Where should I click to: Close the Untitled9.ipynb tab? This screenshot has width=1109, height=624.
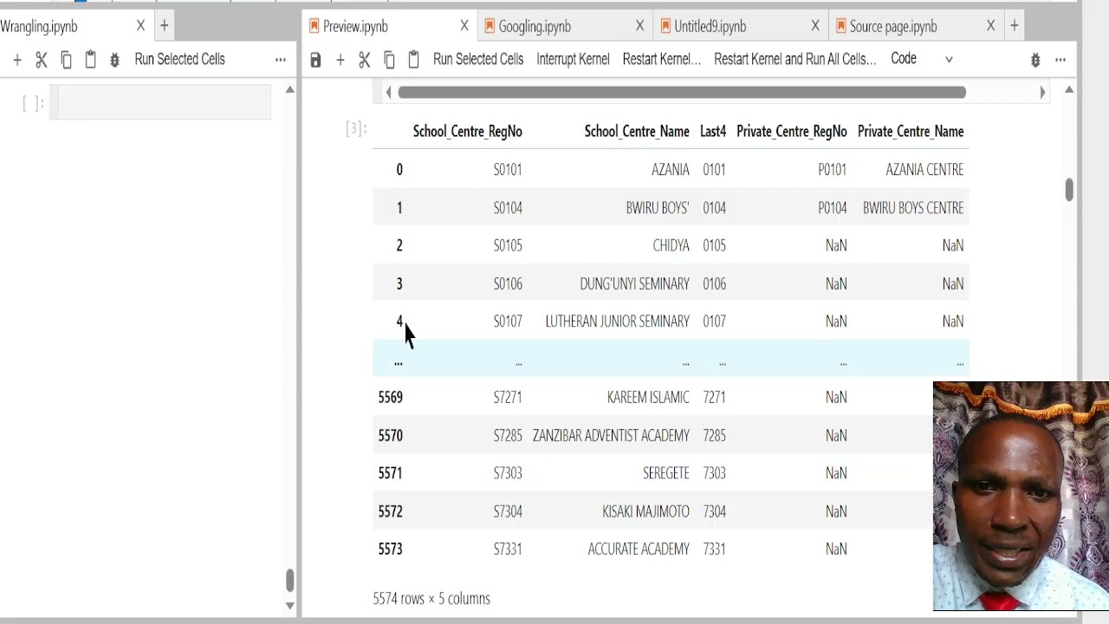(815, 26)
